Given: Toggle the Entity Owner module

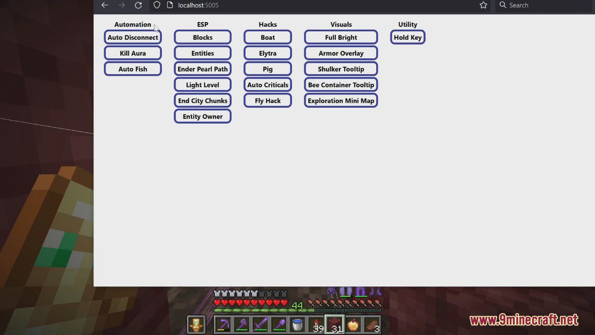Looking at the screenshot, I should pos(202,117).
